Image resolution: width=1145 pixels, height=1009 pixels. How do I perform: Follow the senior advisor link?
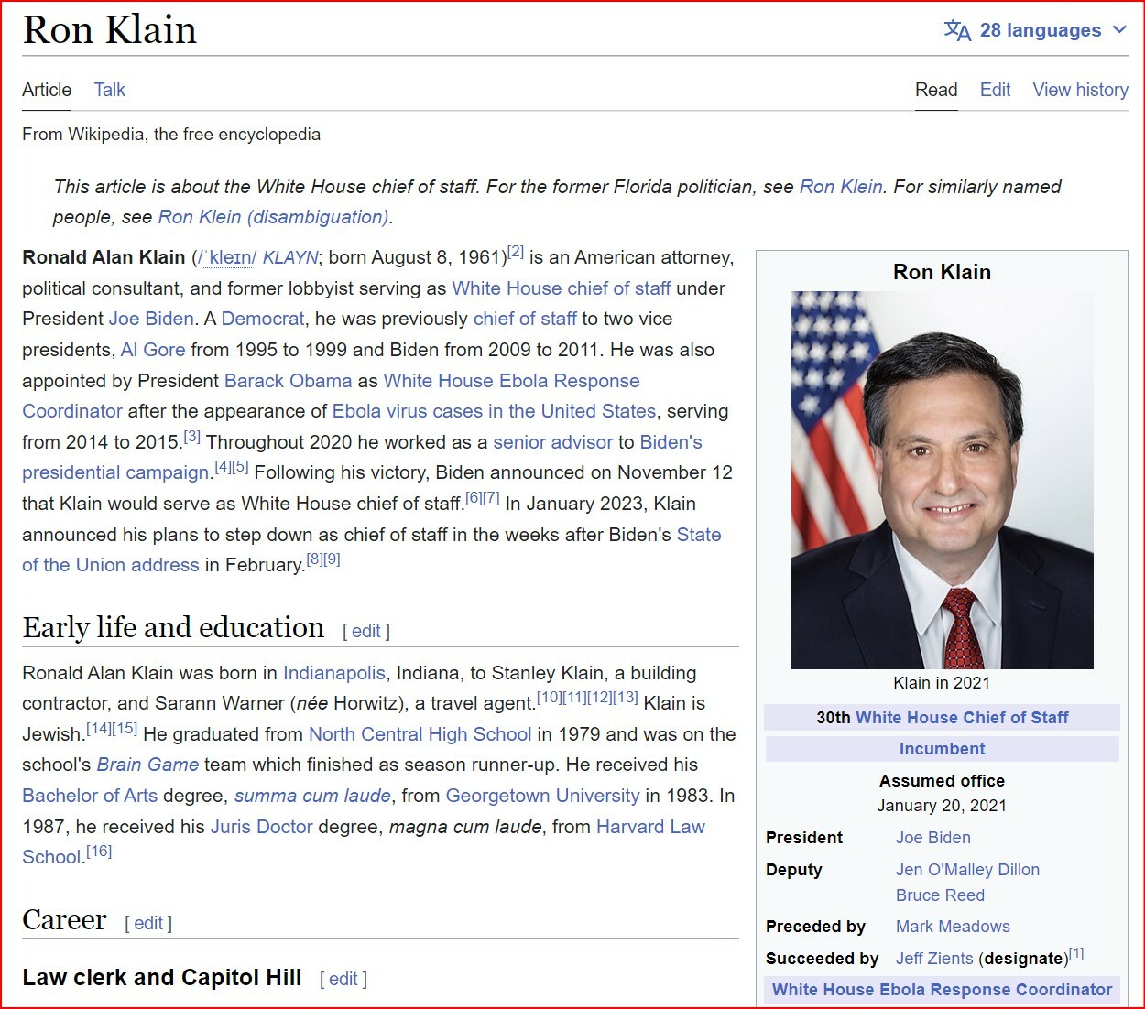click(x=552, y=442)
